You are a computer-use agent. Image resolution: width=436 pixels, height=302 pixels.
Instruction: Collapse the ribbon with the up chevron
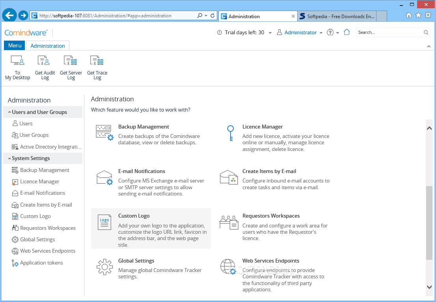pyautogui.click(x=429, y=46)
